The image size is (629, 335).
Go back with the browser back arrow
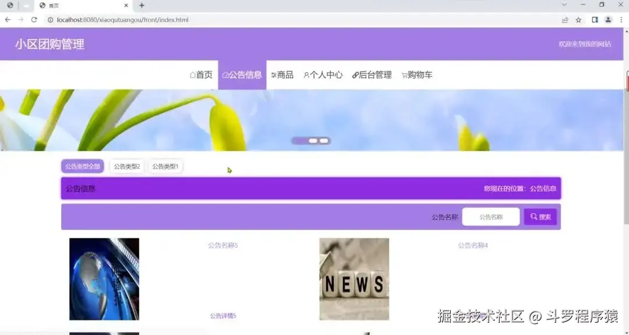point(8,20)
